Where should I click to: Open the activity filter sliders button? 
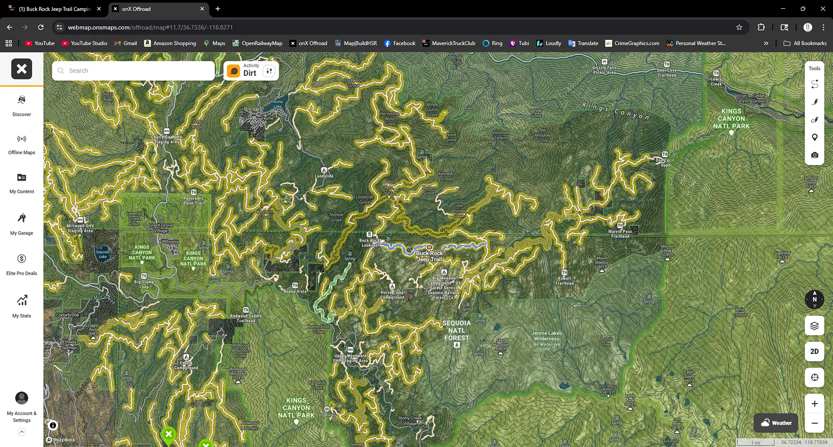pyautogui.click(x=269, y=70)
